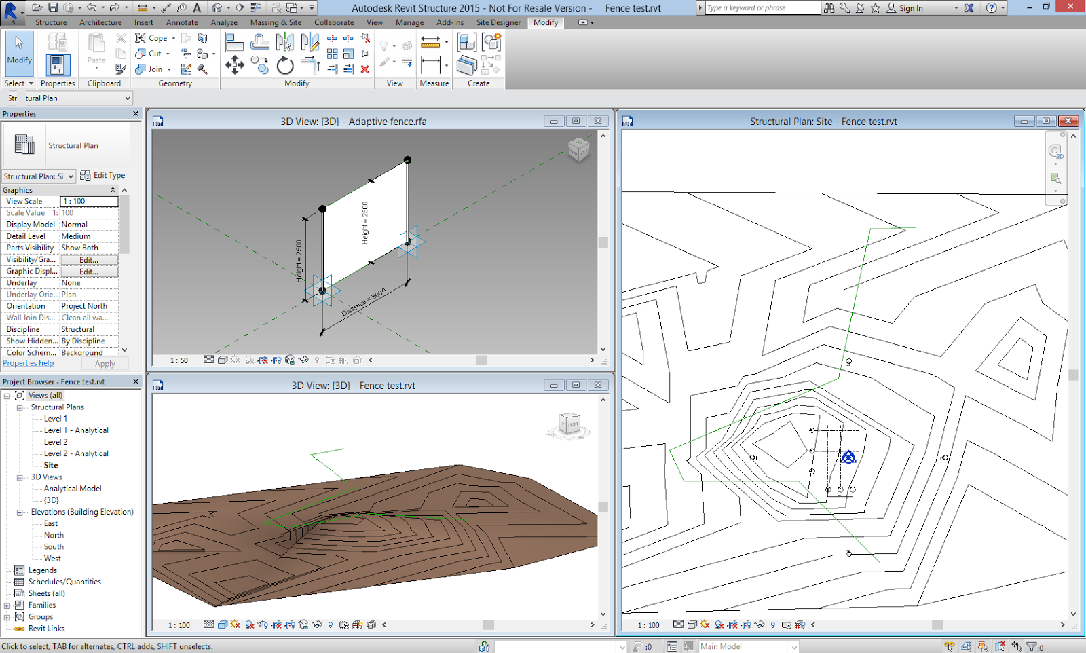Toggle the Reveal Hidden Elements lightbulb
Screen dimensions: 1086x653
773,624
